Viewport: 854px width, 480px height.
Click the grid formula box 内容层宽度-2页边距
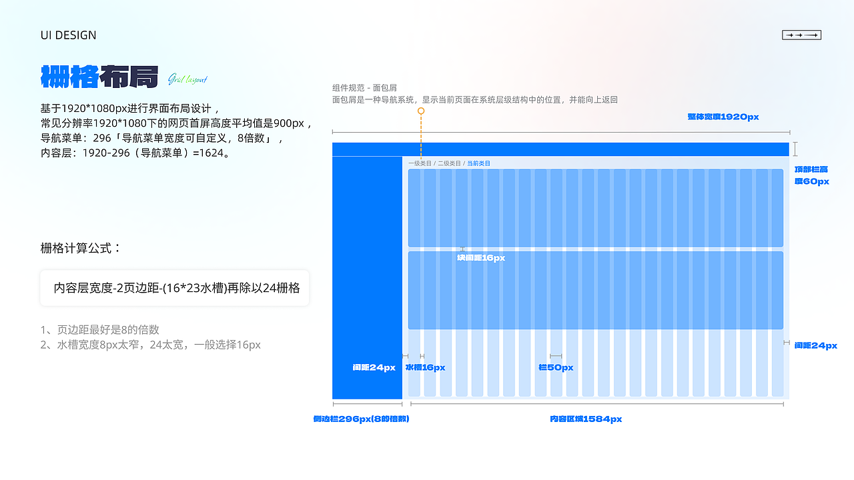(175, 288)
